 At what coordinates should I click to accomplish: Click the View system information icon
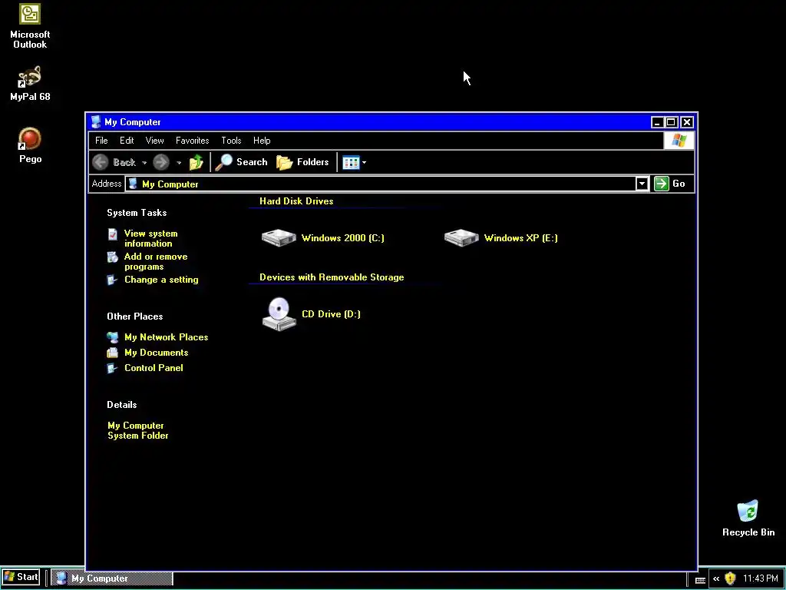coord(113,234)
